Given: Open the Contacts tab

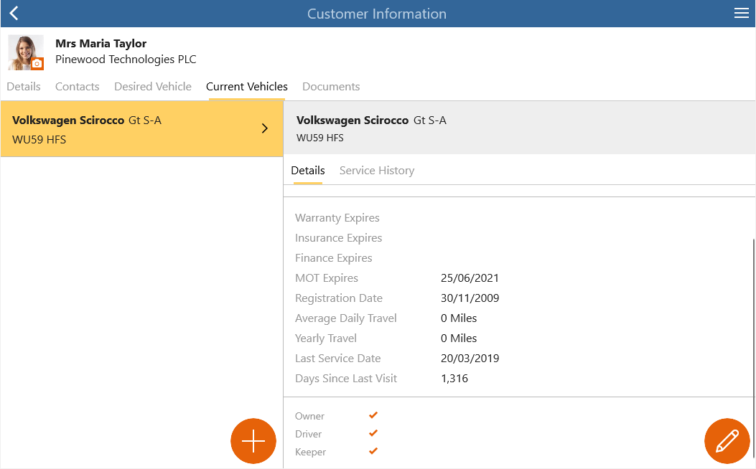Looking at the screenshot, I should (x=77, y=87).
